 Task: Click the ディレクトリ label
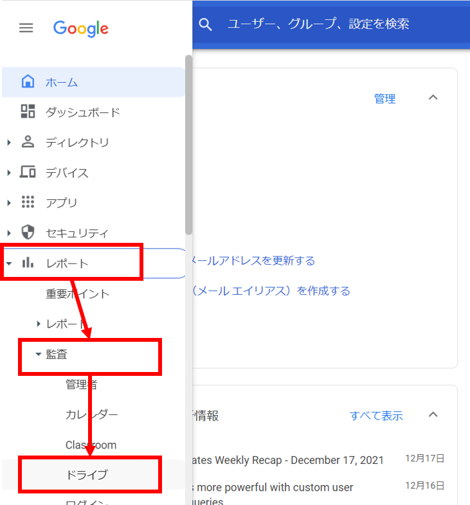[x=77, y=143]
